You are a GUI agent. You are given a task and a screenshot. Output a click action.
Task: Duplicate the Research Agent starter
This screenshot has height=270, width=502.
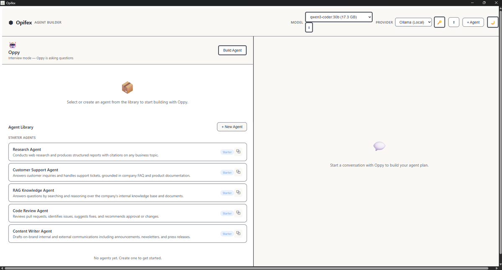tap(238, 152)
